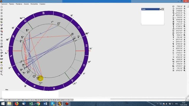The image size is (189, 106).
Task: Open Chrome from the taskbar
Action: (x=38, y=104)
